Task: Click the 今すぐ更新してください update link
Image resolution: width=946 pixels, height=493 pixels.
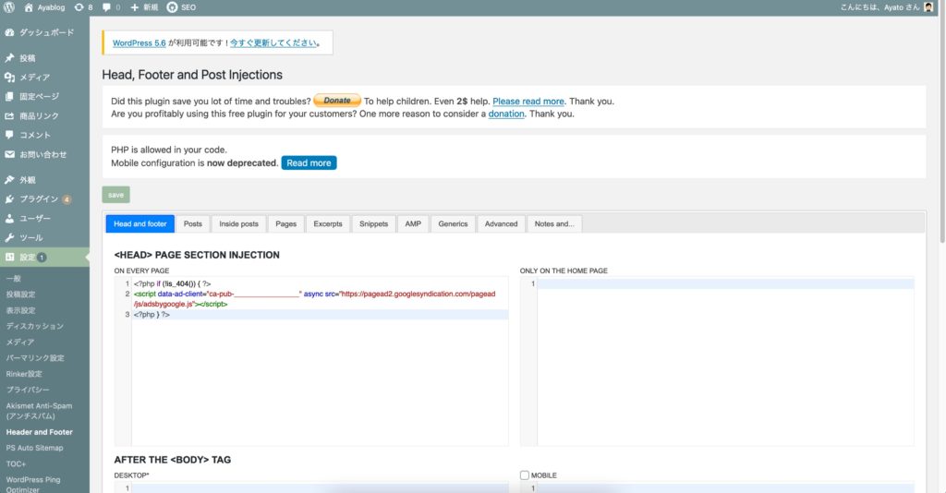Action: (x=273, y=42)
